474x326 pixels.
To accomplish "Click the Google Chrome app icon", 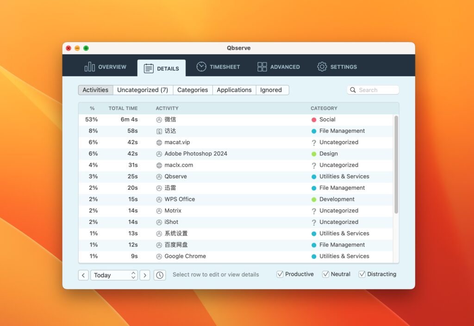I will (x=160, y=256).
